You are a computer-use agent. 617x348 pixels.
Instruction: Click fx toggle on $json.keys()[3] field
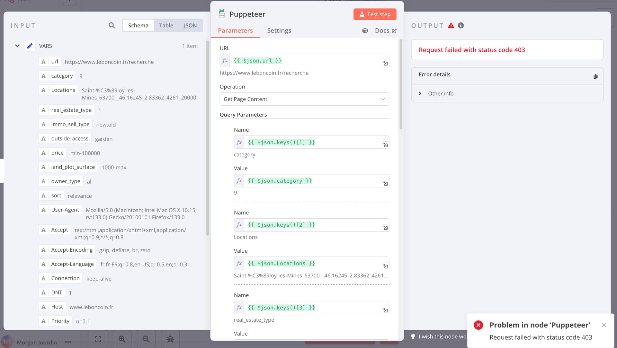point(239,308)
